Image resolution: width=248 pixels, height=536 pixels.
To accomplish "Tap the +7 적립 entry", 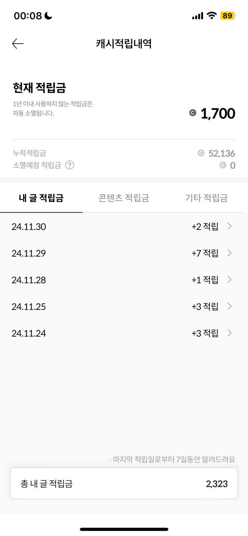I will coord(205,253).
